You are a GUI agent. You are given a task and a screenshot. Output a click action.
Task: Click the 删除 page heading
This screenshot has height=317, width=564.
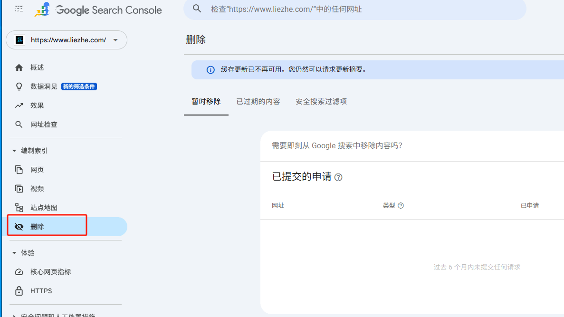[x=196, y=39]
